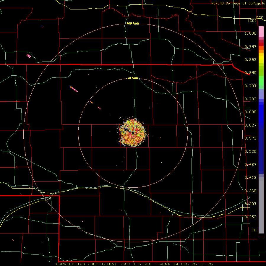Screen dimensions: 266x266
Task: Click the TH label on color scale
Action: (254, 230)
